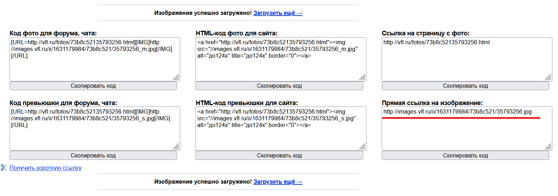The width and height of the screenshot is (558, 196).
Task: Click into forum thumbnail code text area
Action: pos(95,136)
